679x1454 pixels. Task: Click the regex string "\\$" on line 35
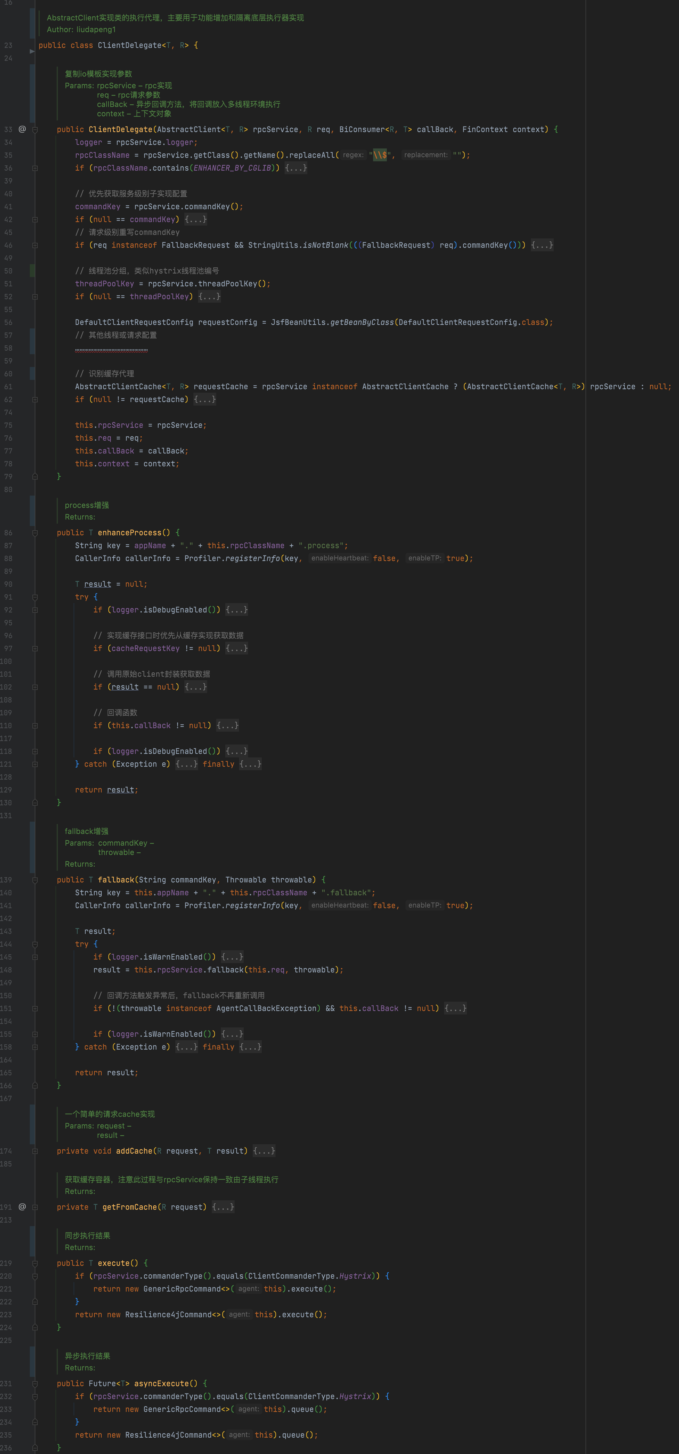pos(379,155)
